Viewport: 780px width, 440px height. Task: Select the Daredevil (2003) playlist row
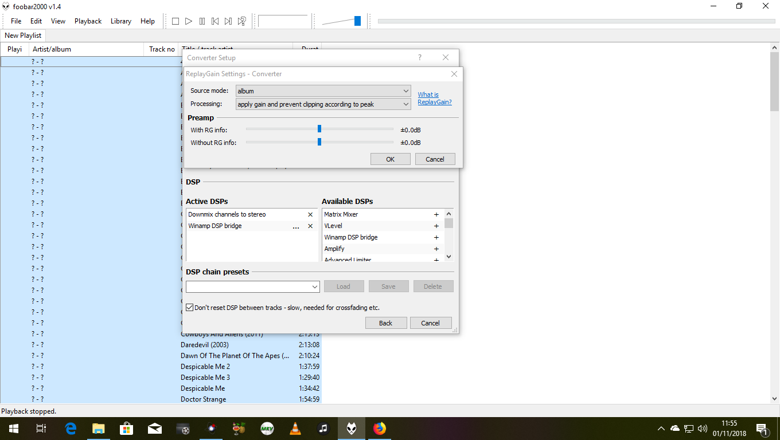(x=161, y=345)
